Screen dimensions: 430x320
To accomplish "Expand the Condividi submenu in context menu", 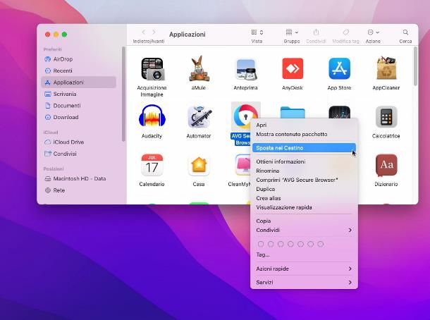I will pyautogui.click(x=304, y=230).
